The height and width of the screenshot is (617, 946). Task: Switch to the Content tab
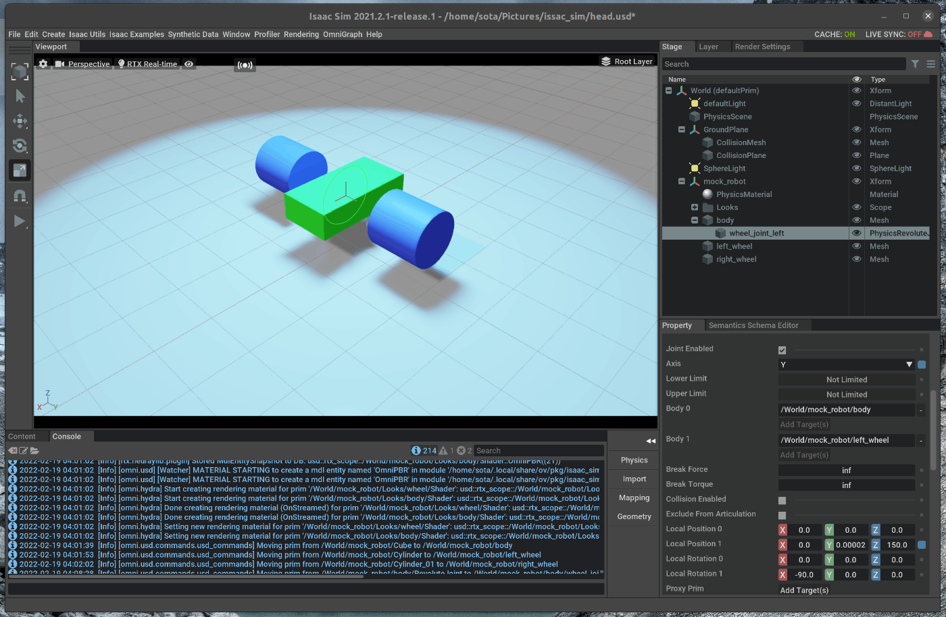point(22,437)
